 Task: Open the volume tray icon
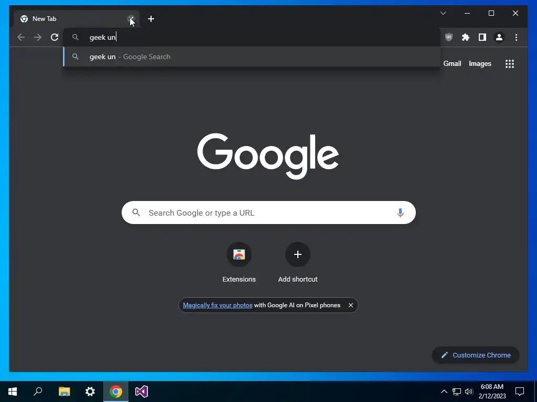[469, 392]
